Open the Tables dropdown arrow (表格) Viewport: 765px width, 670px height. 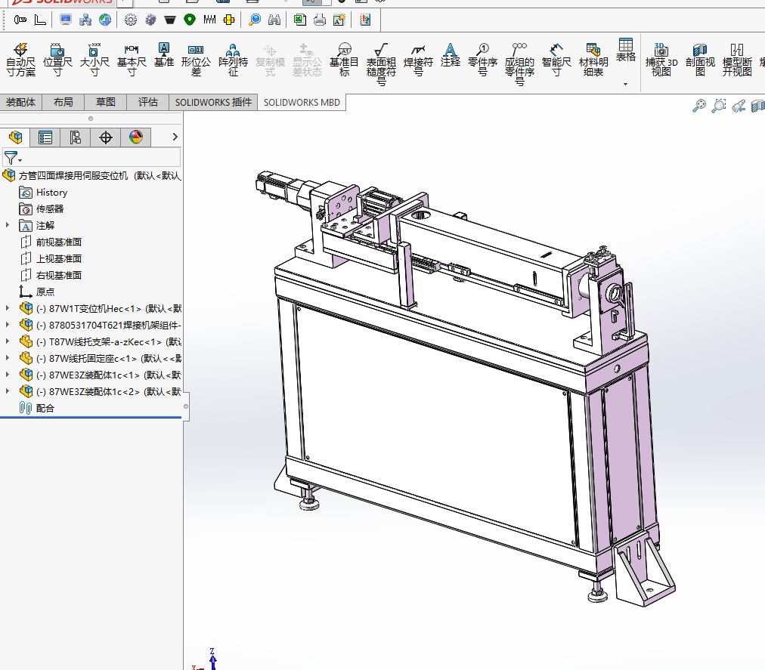625,85
